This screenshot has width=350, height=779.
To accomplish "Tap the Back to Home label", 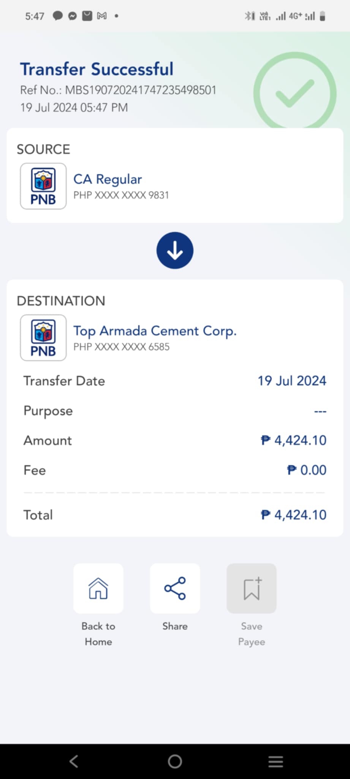I will coord(98,634).
